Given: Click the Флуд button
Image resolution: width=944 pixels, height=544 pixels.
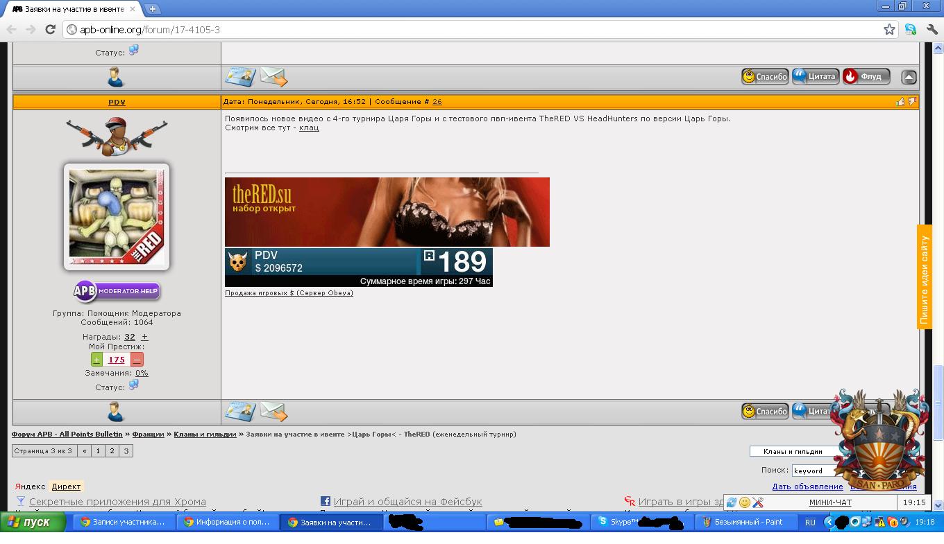Looking at the screenshot, I should click(x=866, y=76).
